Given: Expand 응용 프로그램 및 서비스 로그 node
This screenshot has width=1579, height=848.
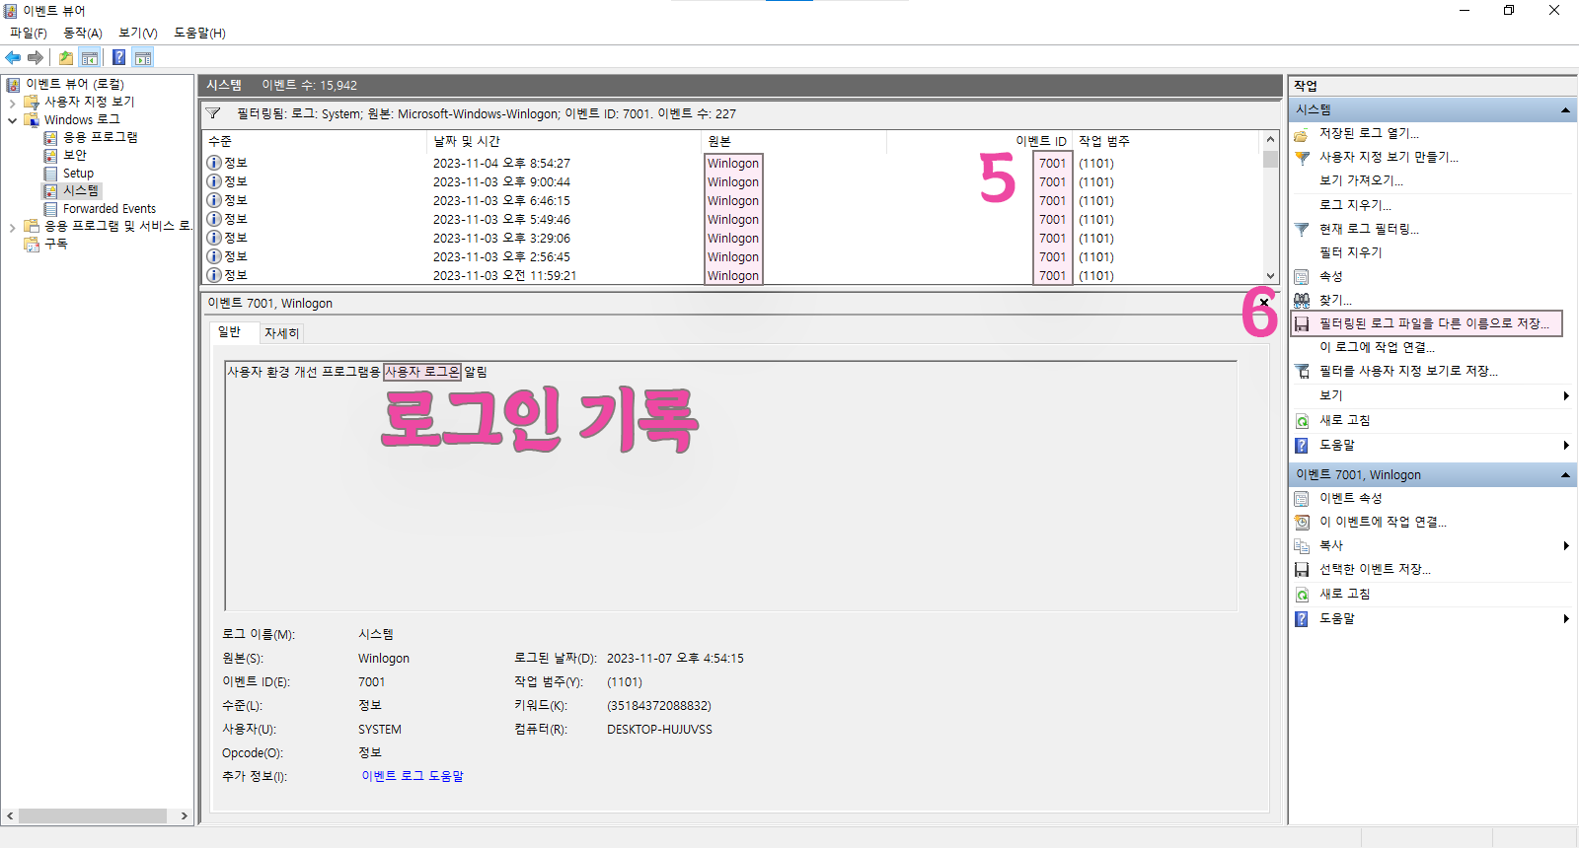Looking at the screenshot, I should coord(12,227).
